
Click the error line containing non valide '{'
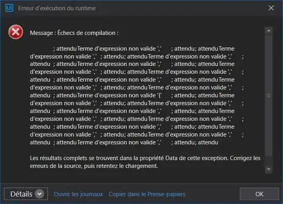point(132,95)
